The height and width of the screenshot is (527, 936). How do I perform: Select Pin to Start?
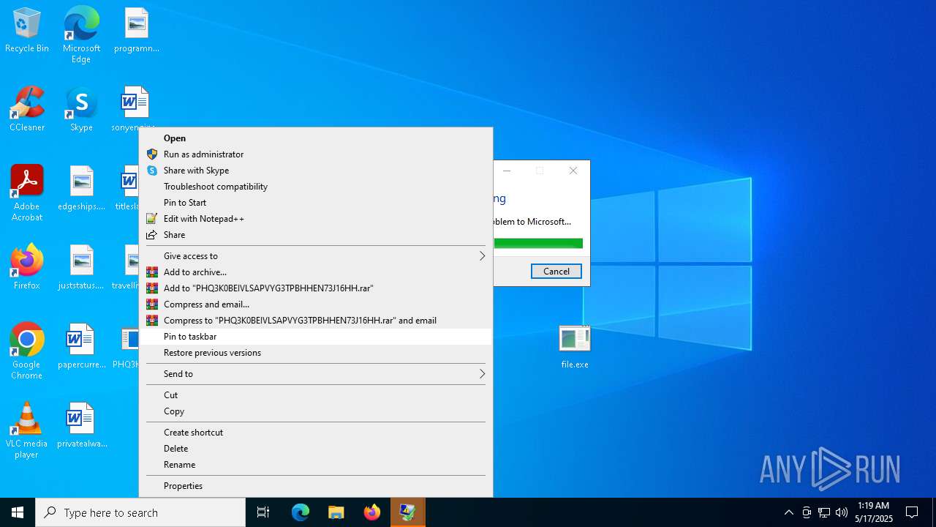pyautogui.click(x=315, y=203)
